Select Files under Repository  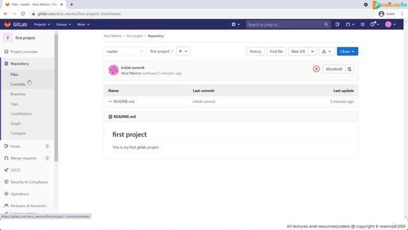(14, 74)
